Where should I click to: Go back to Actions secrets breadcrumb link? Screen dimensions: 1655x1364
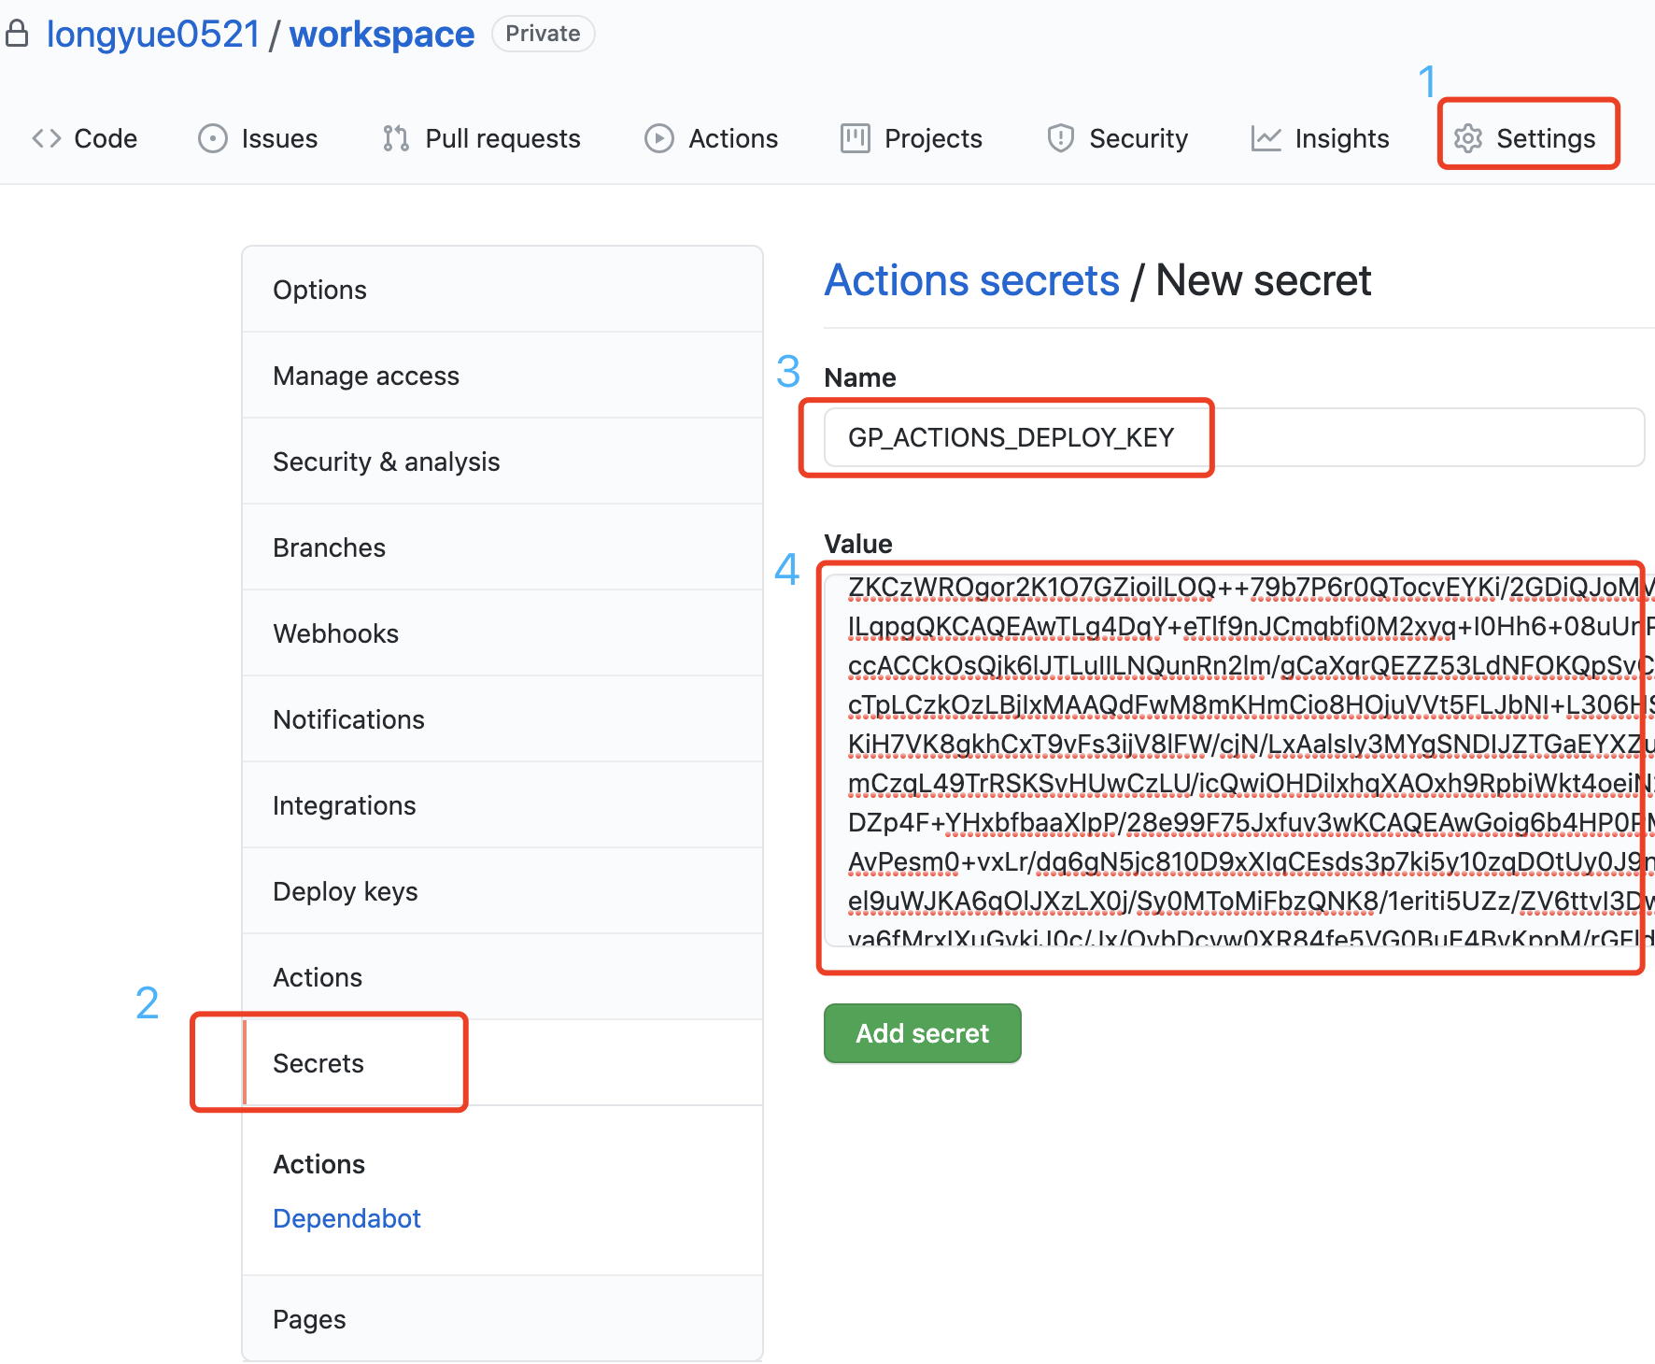point(971,280)
